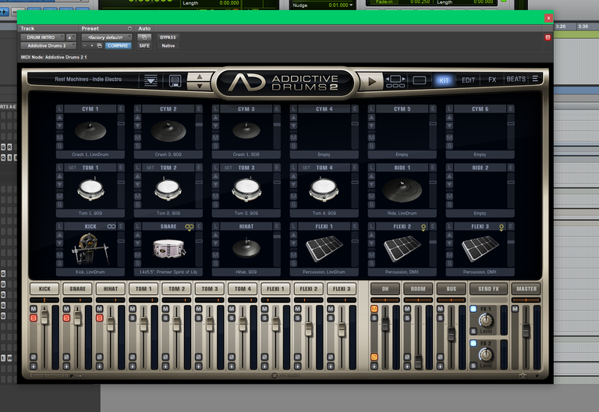Switch to the BEATS tab
The width and height of the screenshot is (599, 412).
516,79
